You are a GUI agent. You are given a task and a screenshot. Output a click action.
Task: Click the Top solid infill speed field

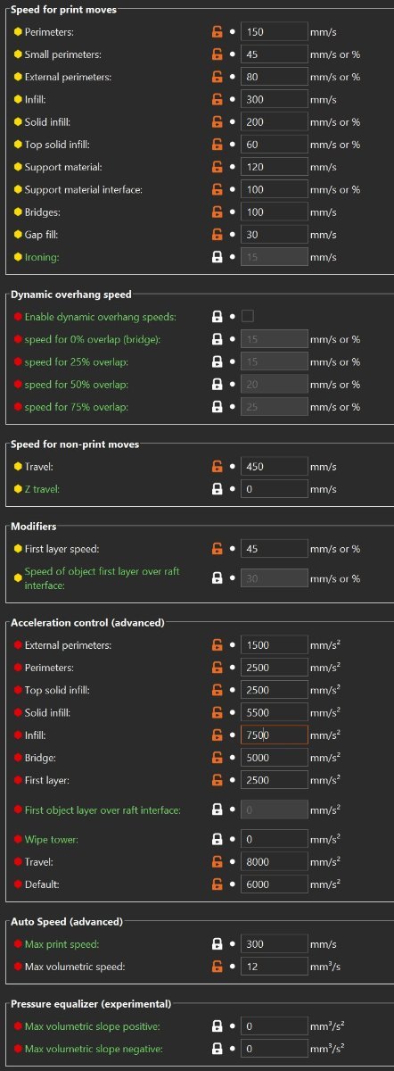[x=275, y=145]
